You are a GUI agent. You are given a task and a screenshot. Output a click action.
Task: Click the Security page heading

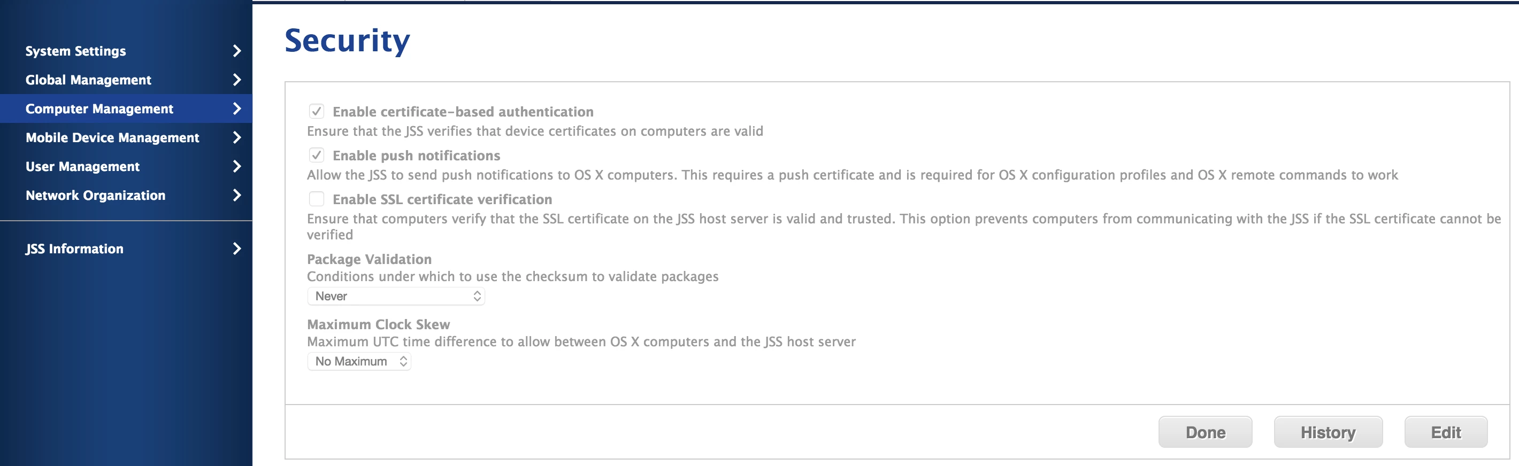pyautogui.click(x=347, y=41)
